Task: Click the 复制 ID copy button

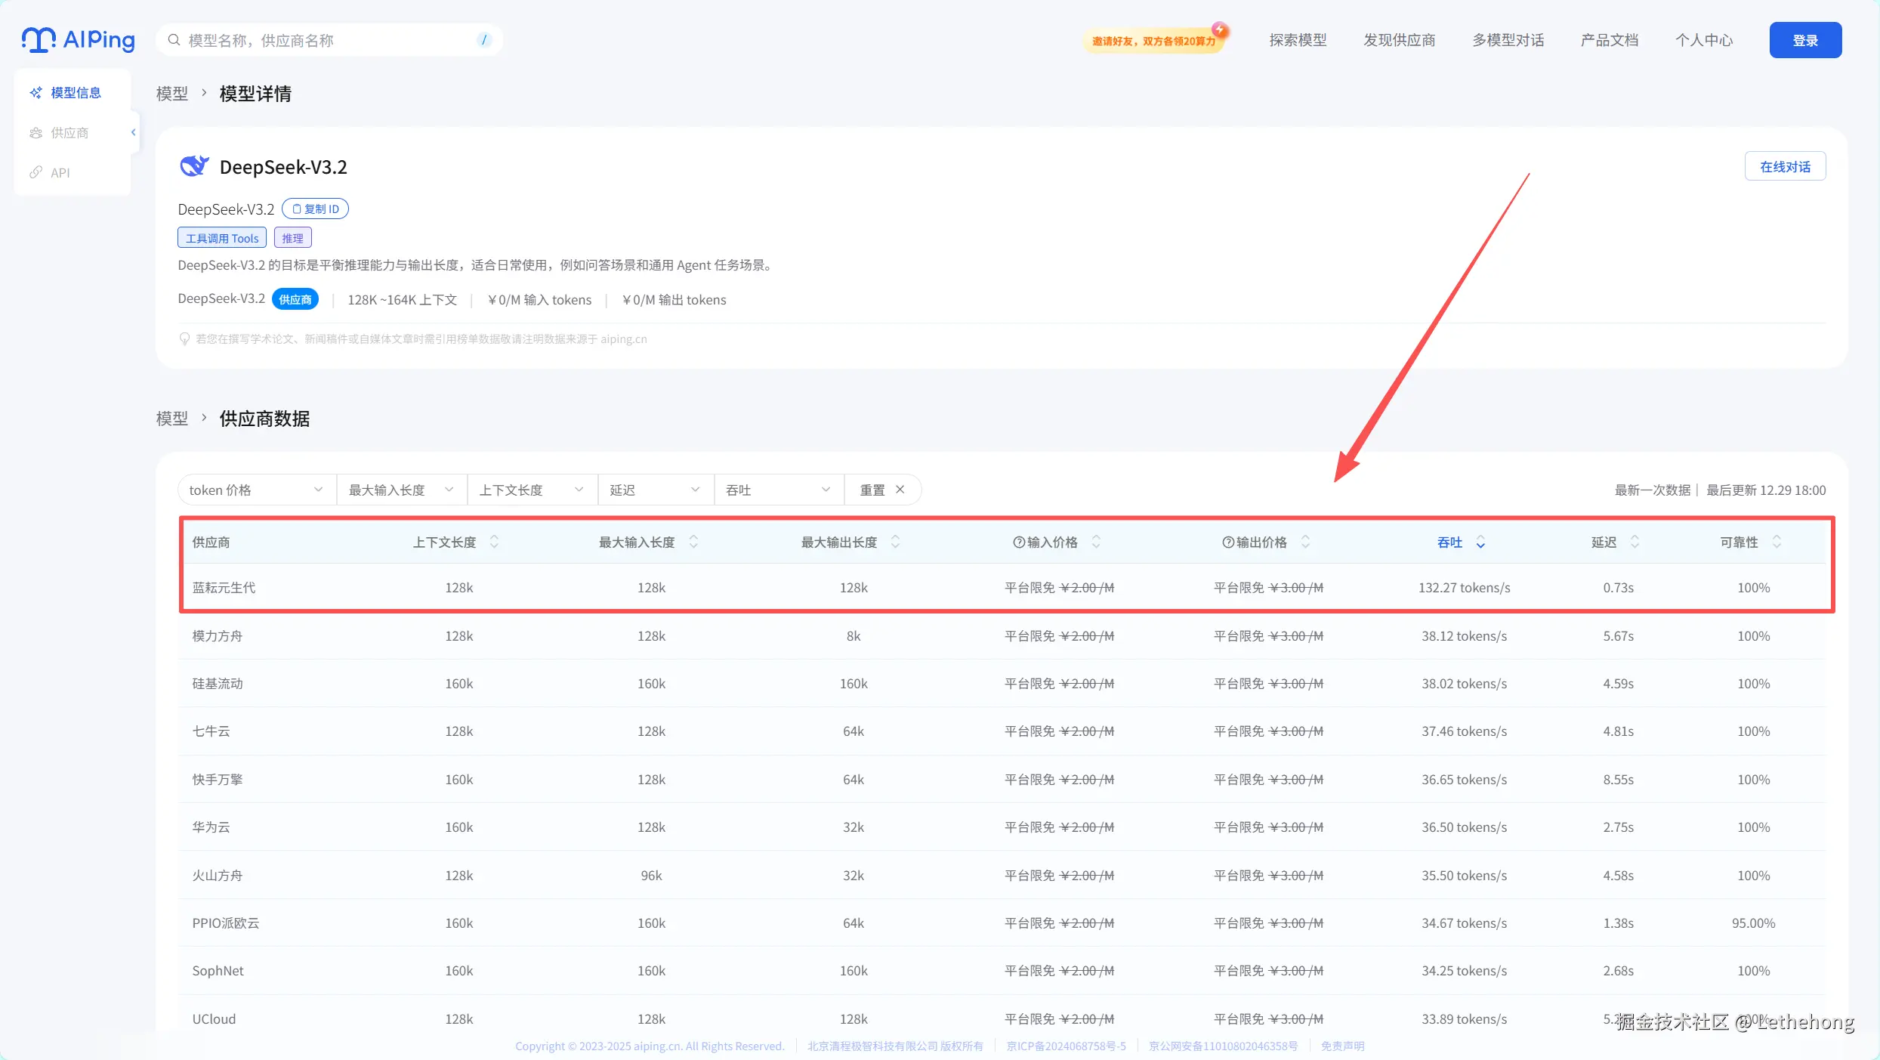Action: (x=315, y=209)
